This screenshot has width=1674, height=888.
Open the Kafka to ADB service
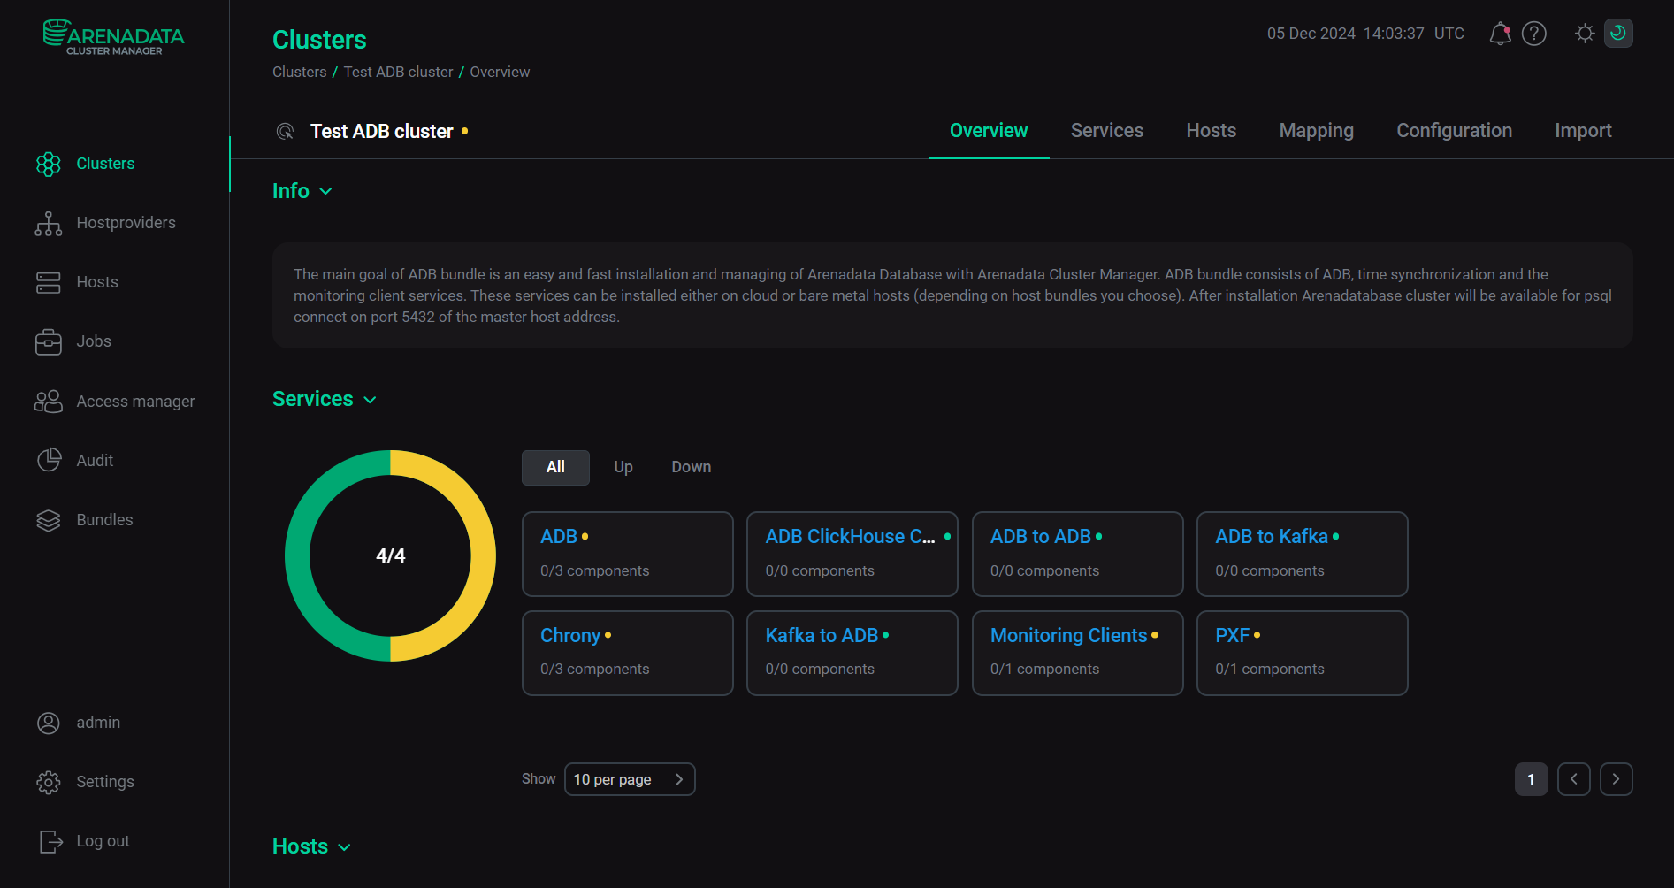852,654
